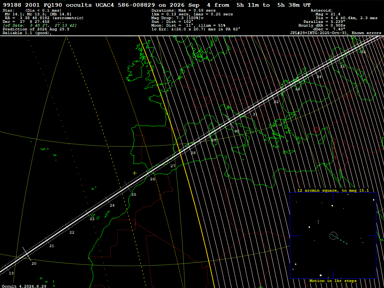Select the path time marker labeled 25
Viewport: 384px width, 288px height.
tap(134, 195)
